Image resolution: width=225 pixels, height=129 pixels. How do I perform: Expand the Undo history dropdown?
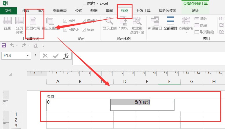coord(17,45)
